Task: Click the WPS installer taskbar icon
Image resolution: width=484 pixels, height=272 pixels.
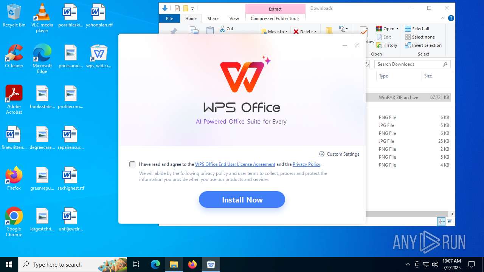Action: tap(211, 264)
